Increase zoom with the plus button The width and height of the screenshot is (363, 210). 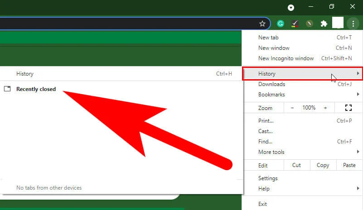point(325,108)
